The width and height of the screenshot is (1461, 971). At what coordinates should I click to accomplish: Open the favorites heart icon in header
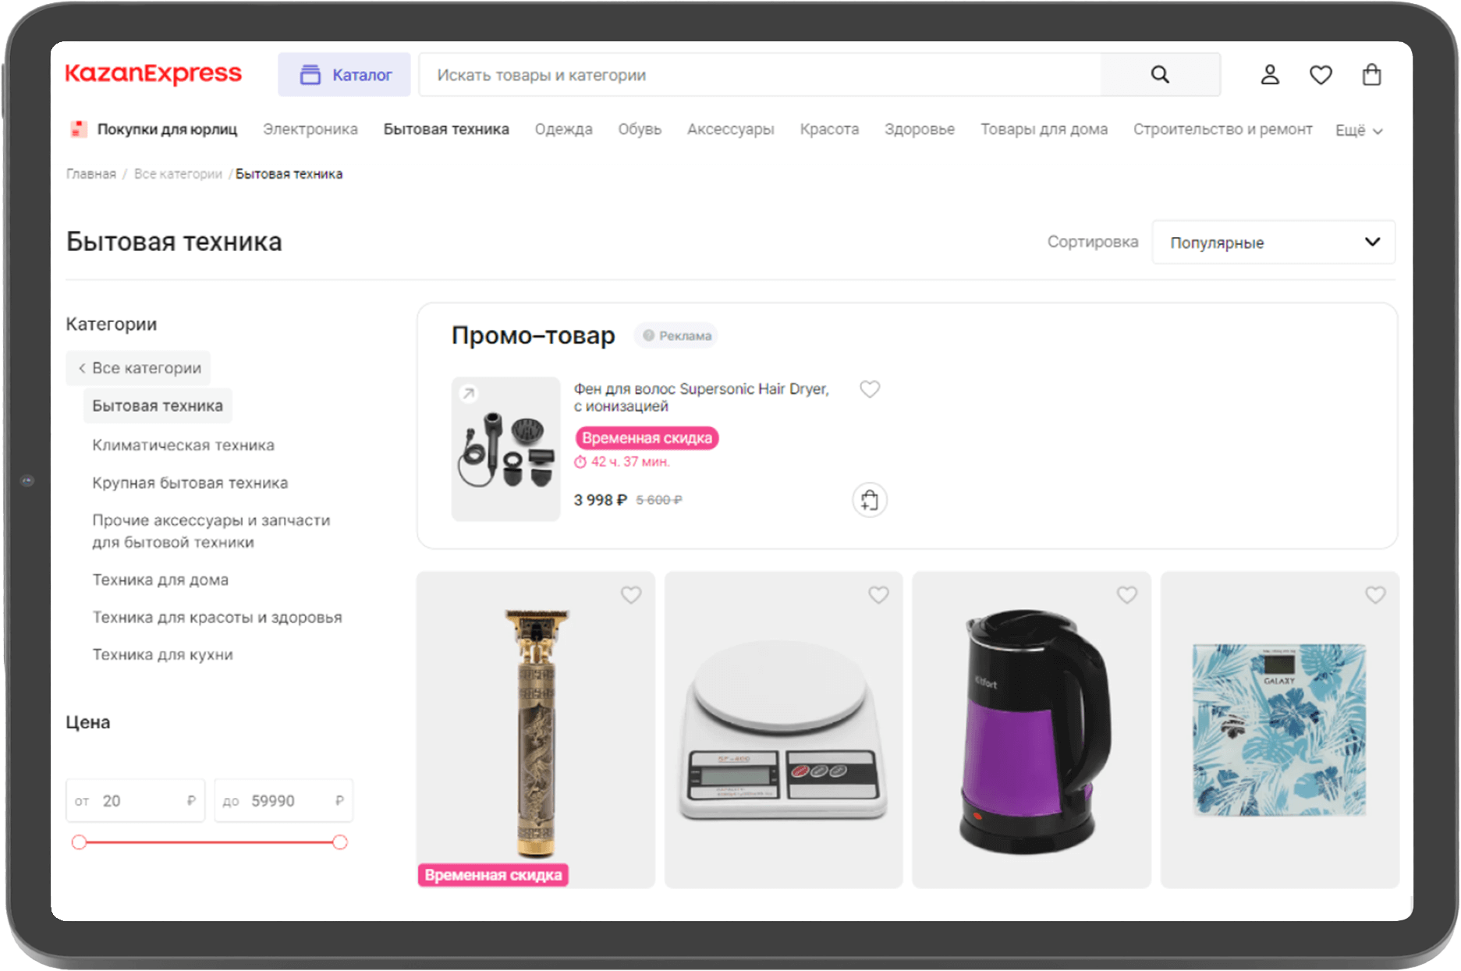pos(1321,75)
